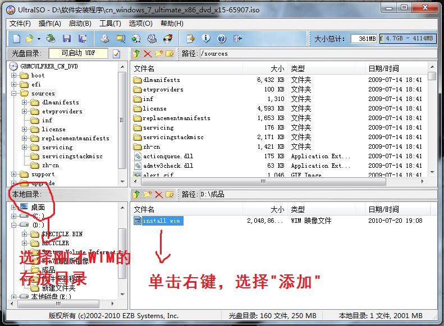The width and height of the screenshot is (444, 326).
Task: Sort disc files by 文件名 column header
Action: (x=187, y=68)
